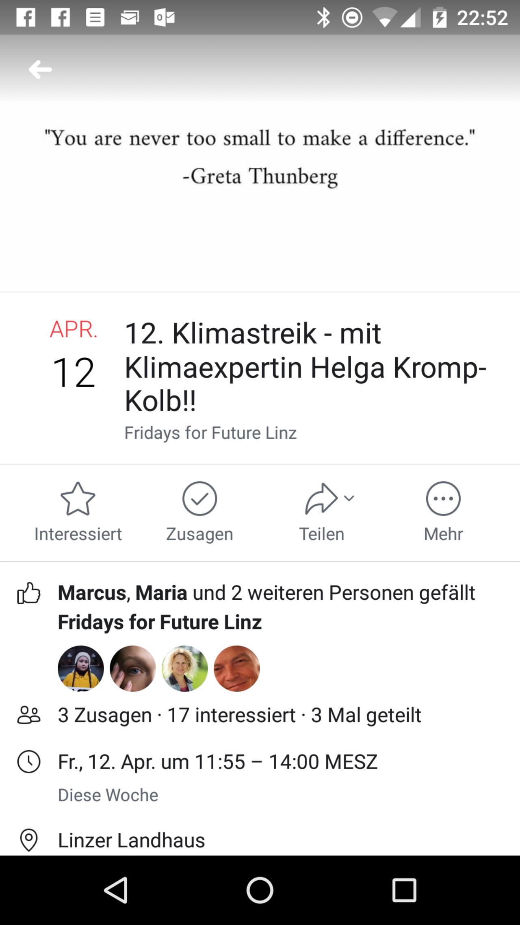520x925 pixels.
Task: Tap the clock icon beside event time
Action: click(x=29, y=762)
